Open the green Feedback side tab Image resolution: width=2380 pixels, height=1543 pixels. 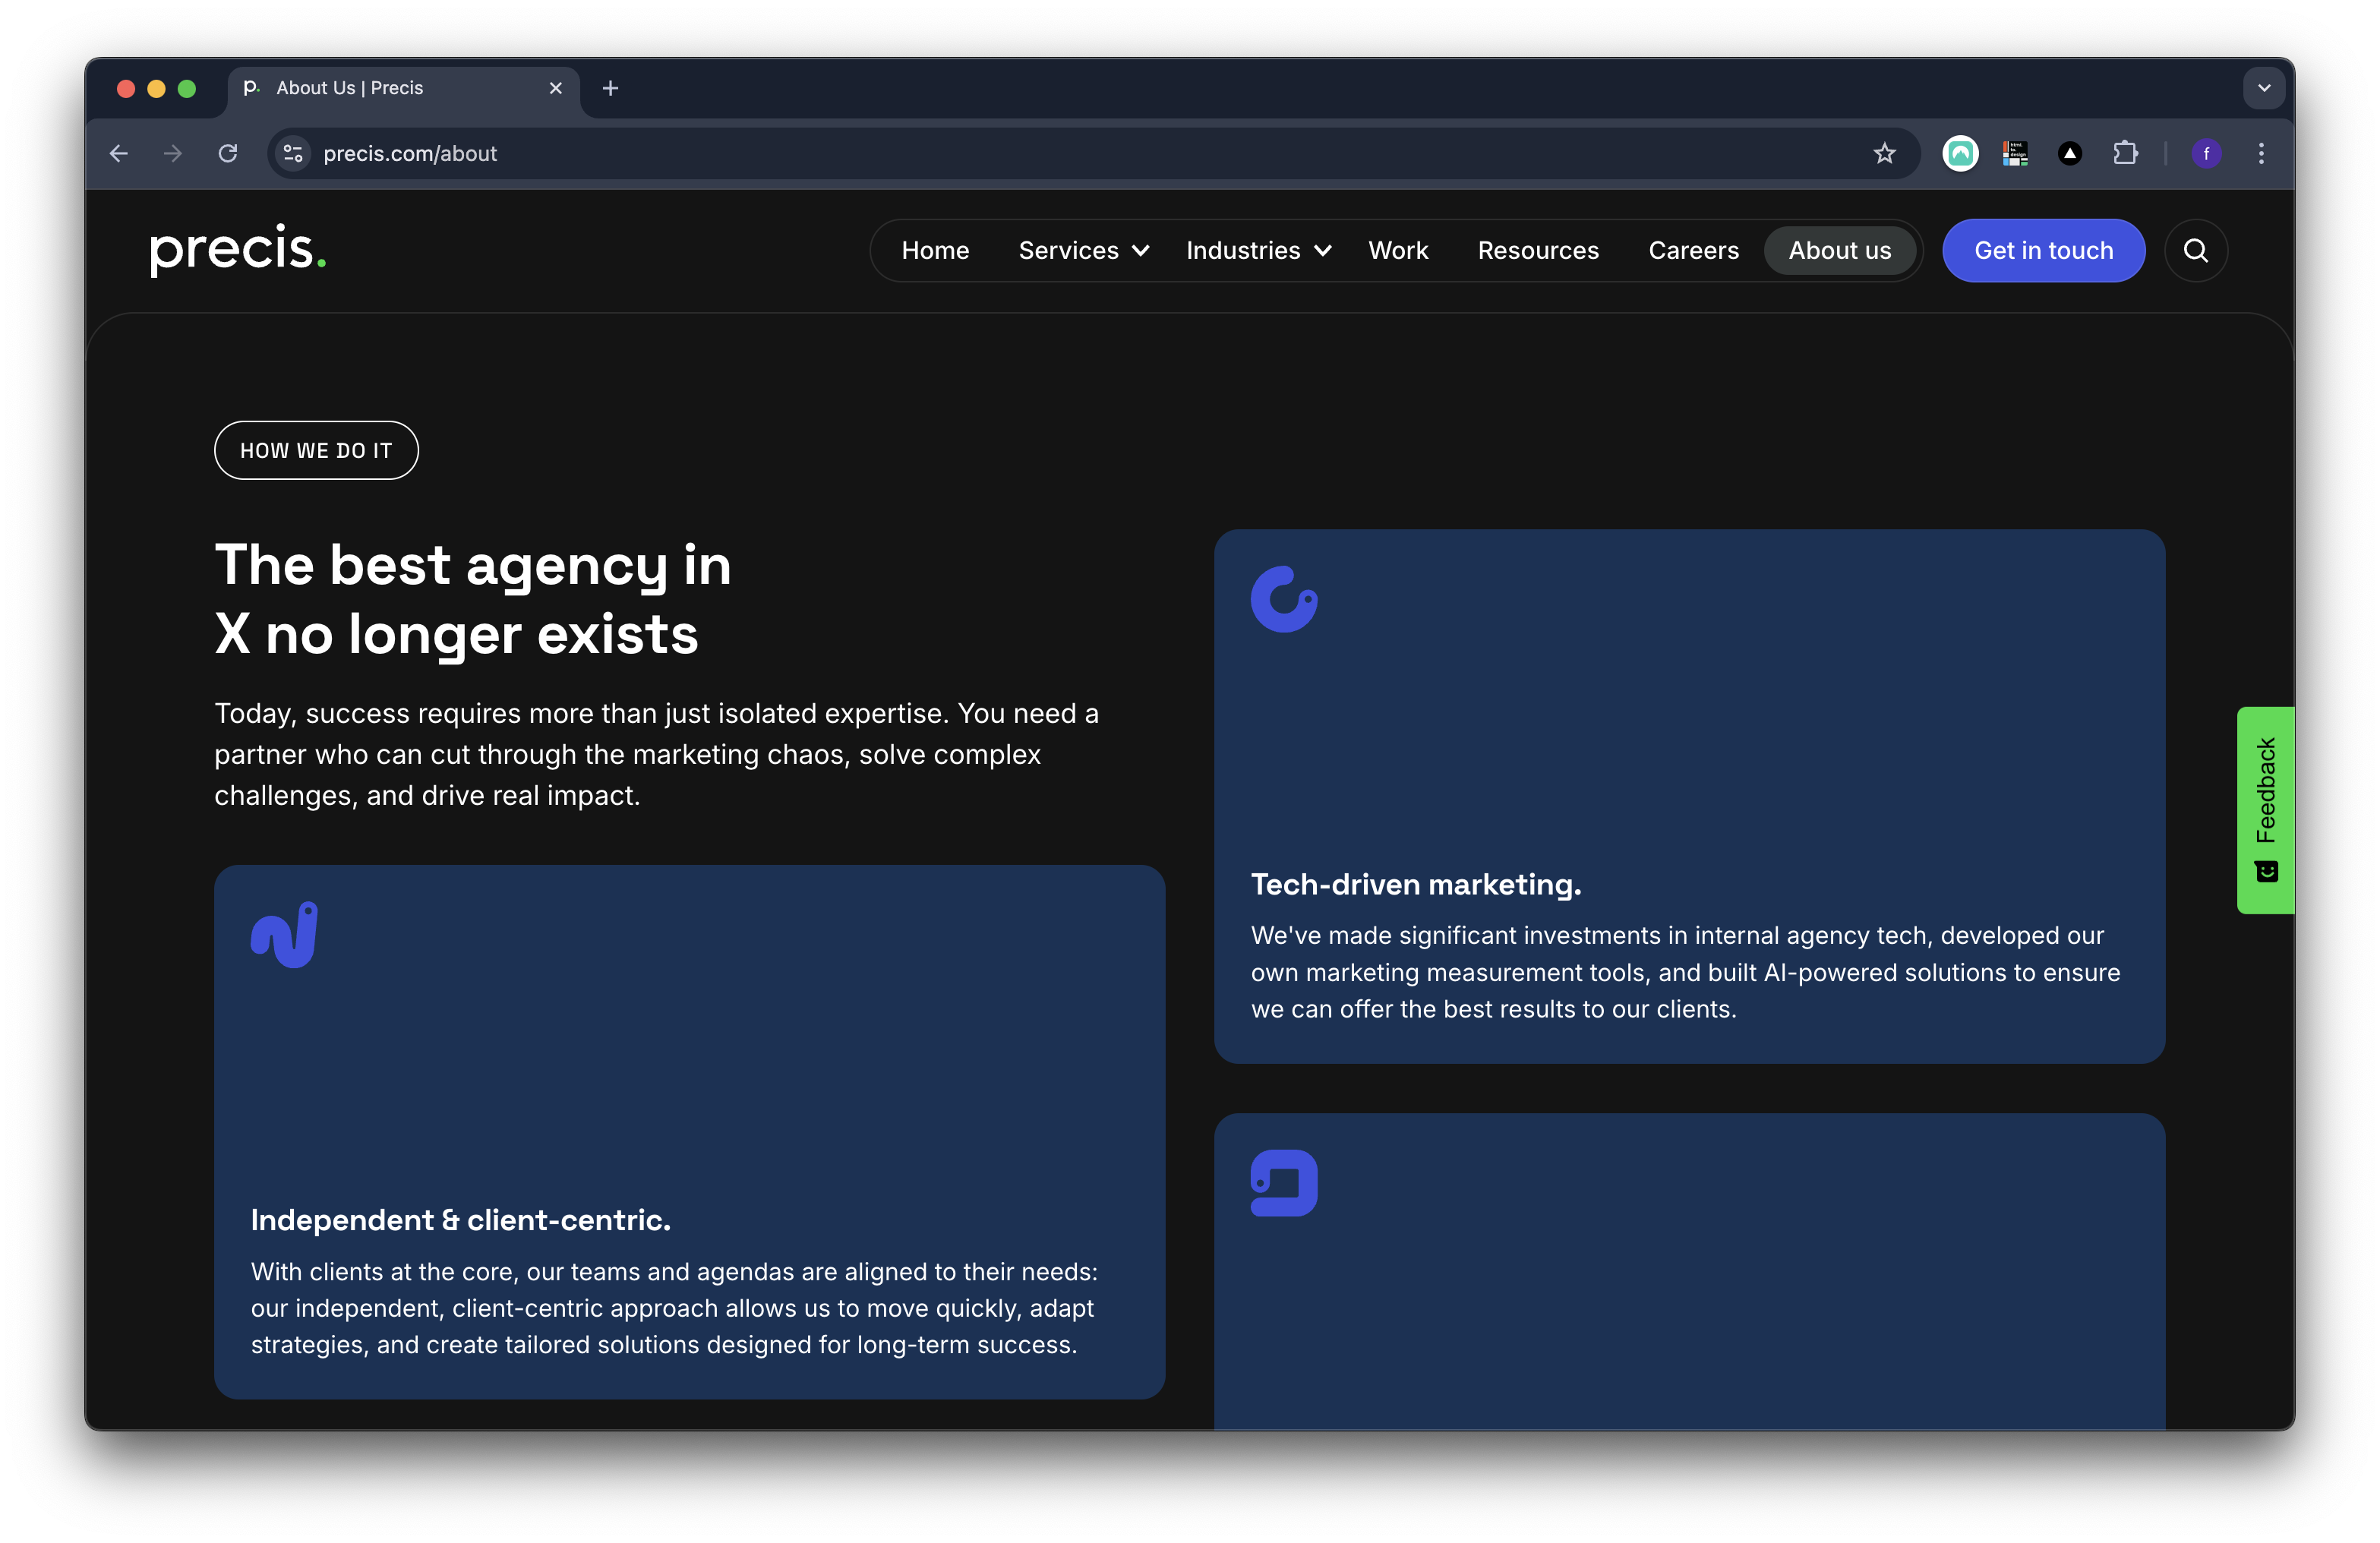point(2265,809)
